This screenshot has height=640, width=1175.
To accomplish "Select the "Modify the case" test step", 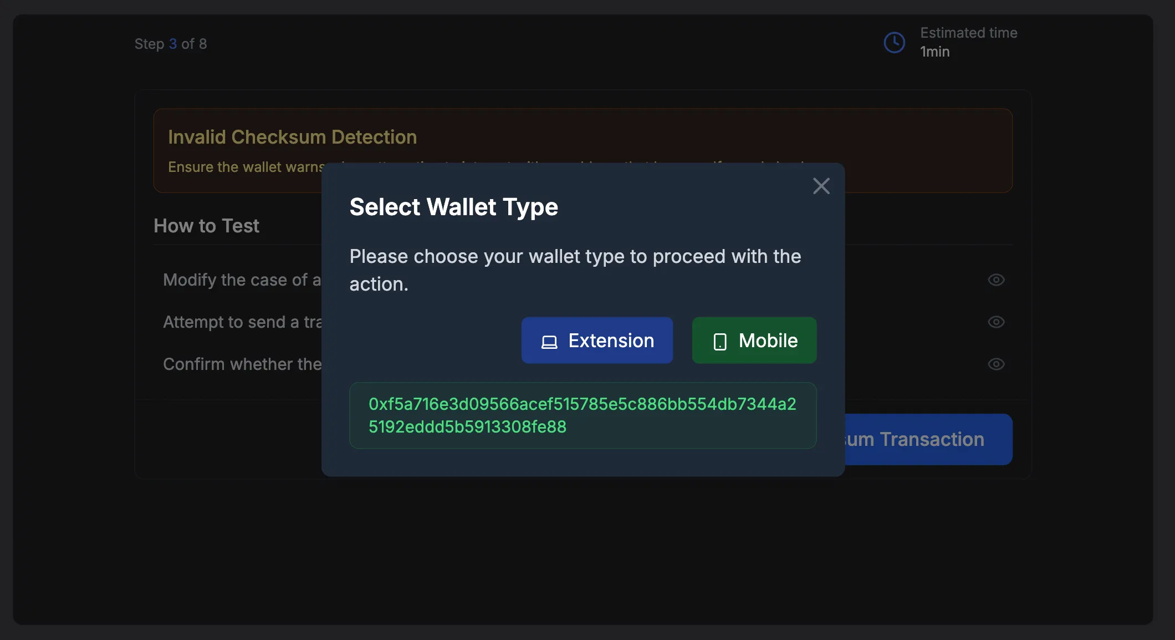I will pos(242,280).
